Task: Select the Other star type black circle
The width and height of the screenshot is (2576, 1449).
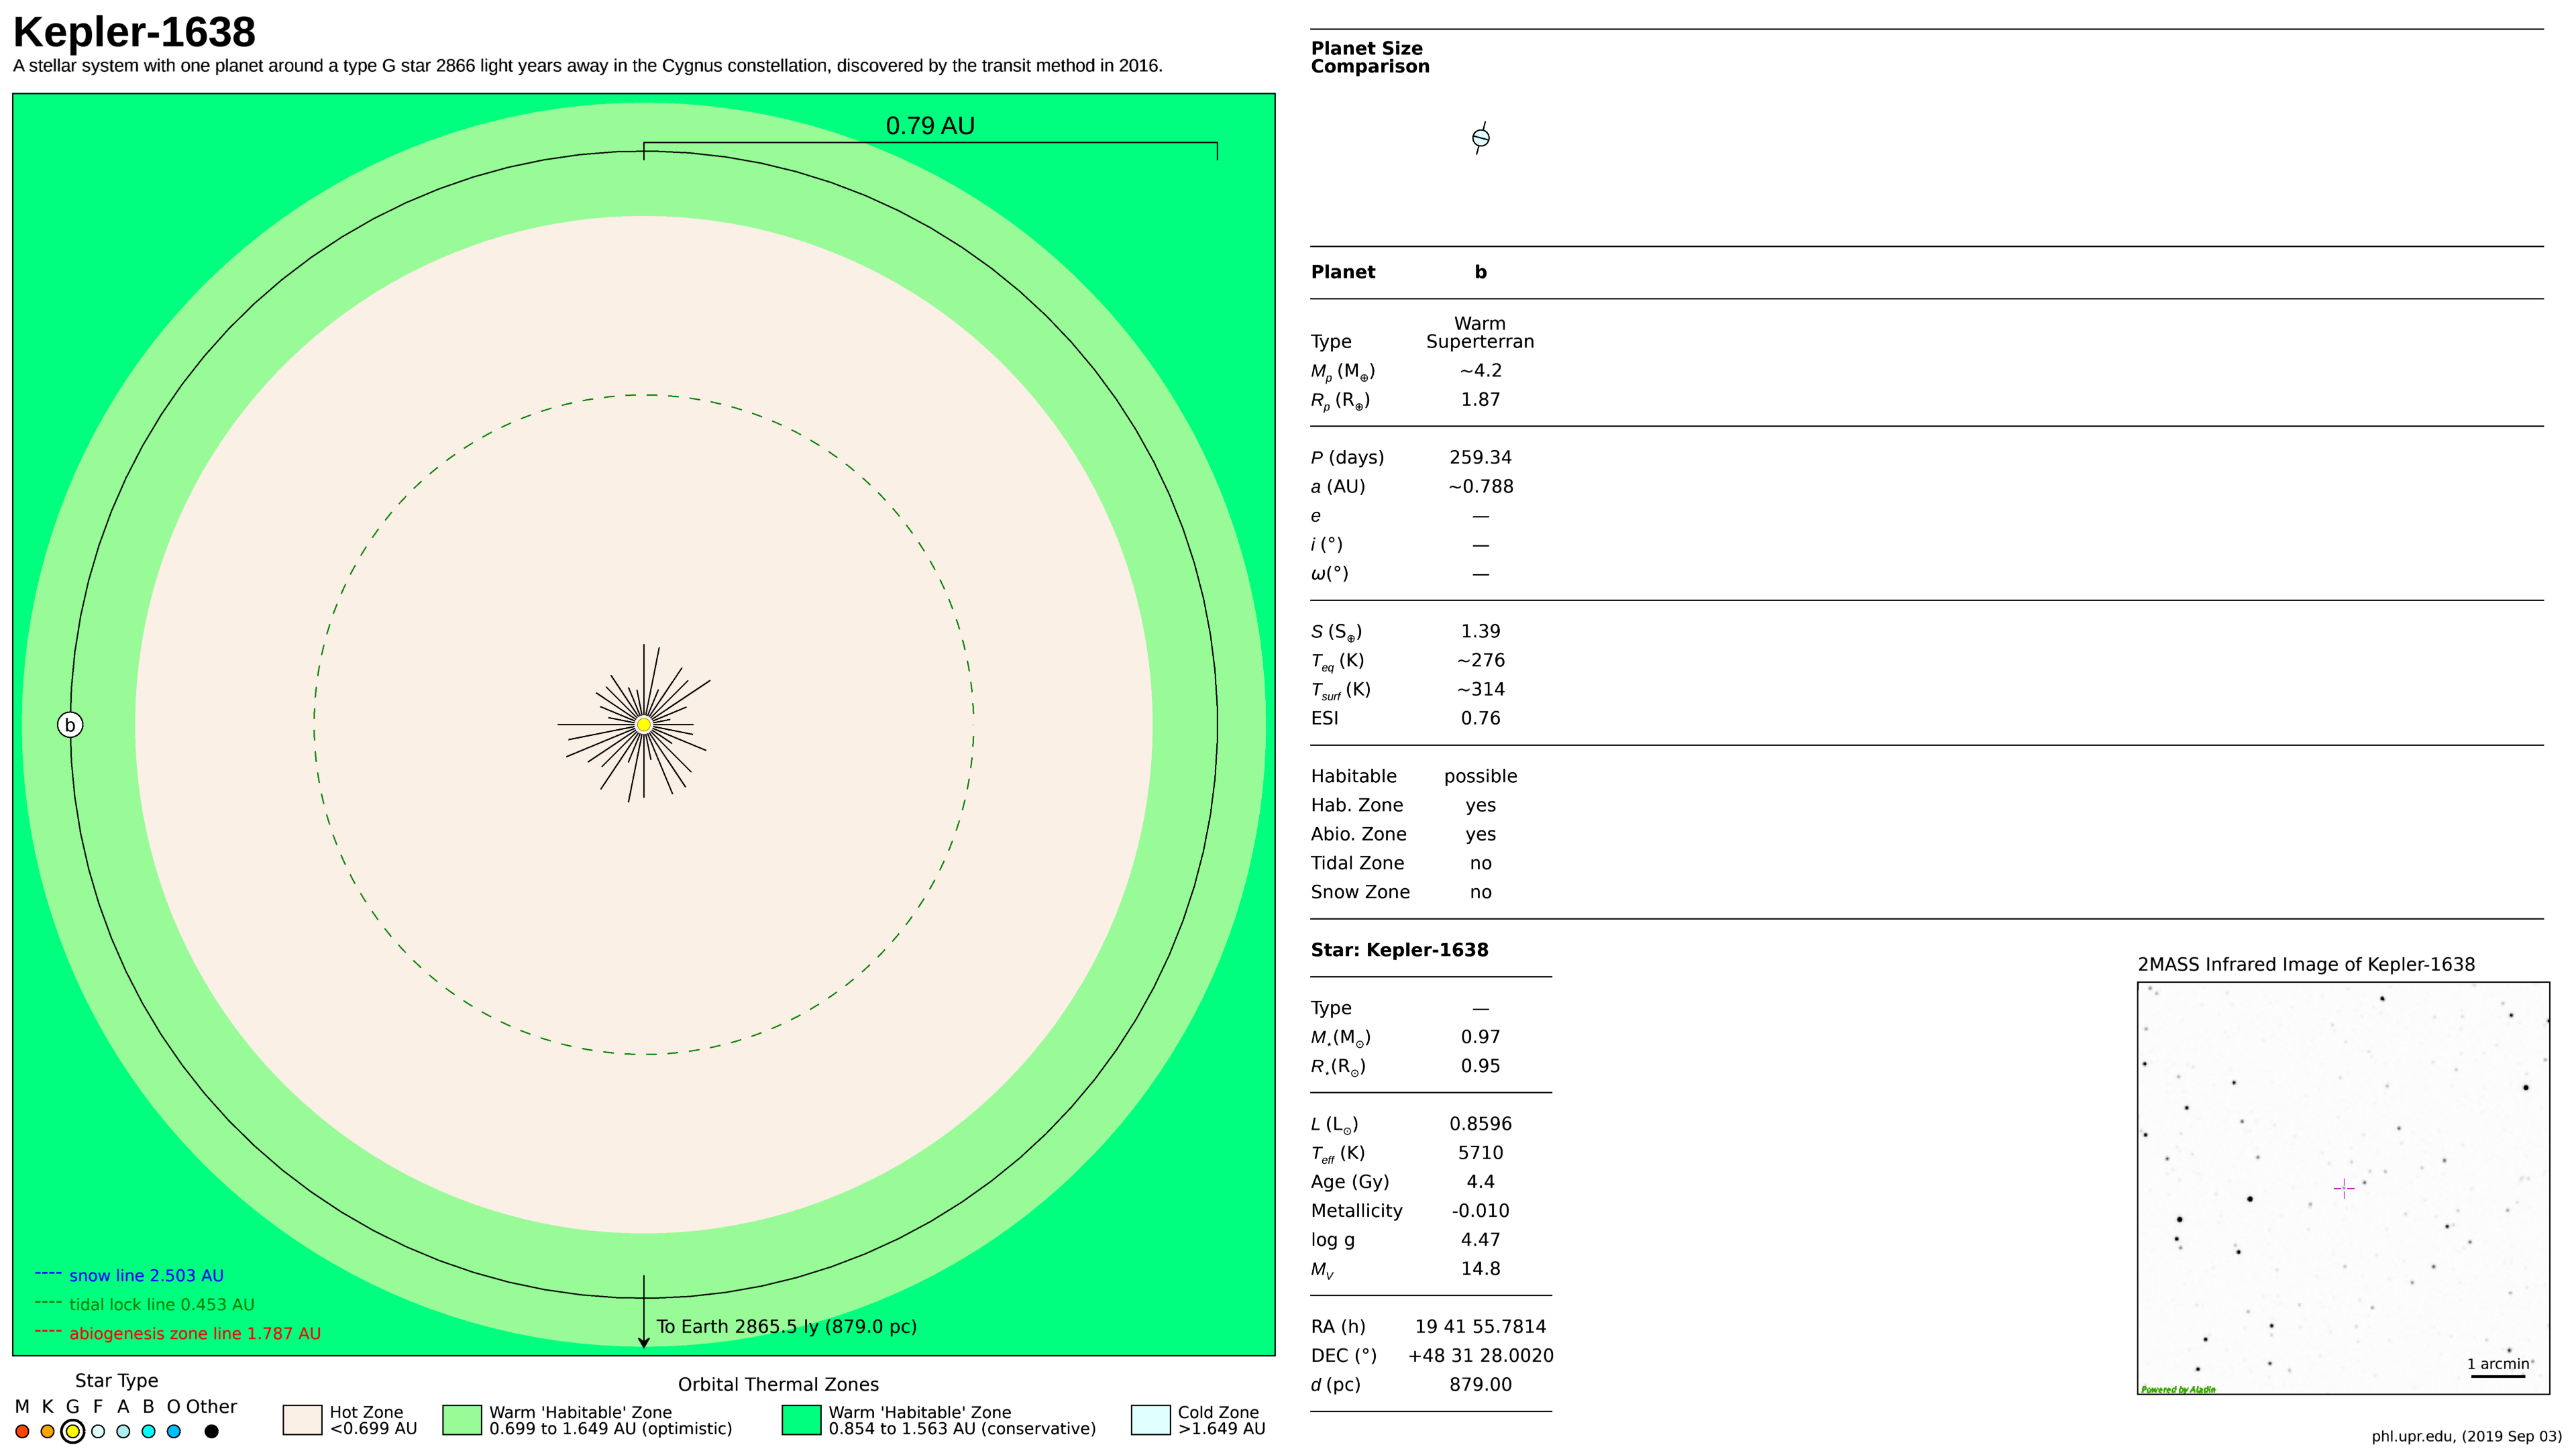Action: (211, 1431)
